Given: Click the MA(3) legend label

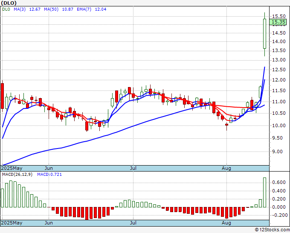Looking at the screenshot, I should (x=20, y=9).
